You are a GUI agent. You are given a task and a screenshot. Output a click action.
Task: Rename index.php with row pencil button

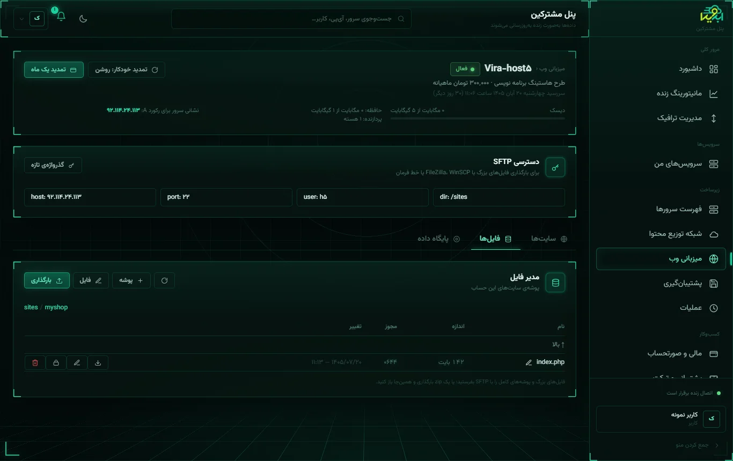[77, 363]
